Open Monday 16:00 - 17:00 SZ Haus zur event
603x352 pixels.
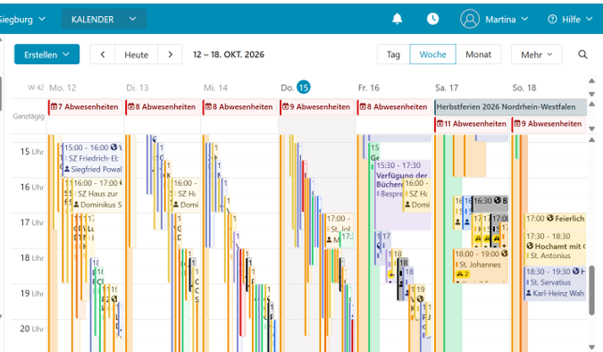coord(97,194)
